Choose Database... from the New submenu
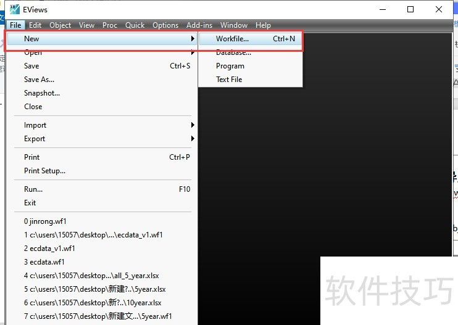This screenshot has width=458, height=325. (x=251, y=52)
